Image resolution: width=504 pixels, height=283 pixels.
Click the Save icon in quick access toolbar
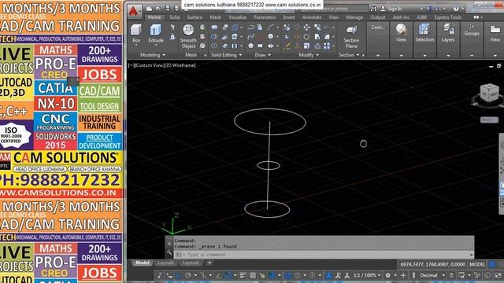pos(168,9)
